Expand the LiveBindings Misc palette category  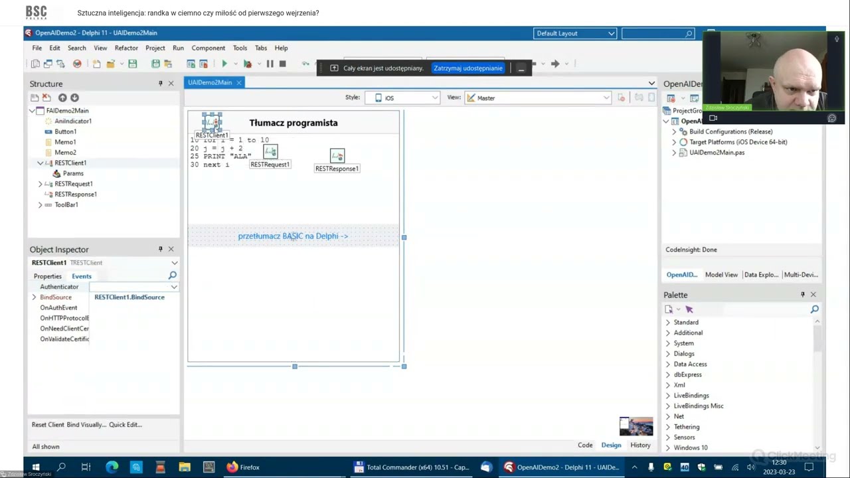click(x=668, y=406)
